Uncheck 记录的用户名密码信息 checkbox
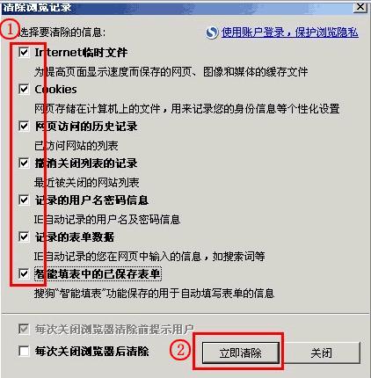Screen dimensions: 371x378 pos(24,200)
